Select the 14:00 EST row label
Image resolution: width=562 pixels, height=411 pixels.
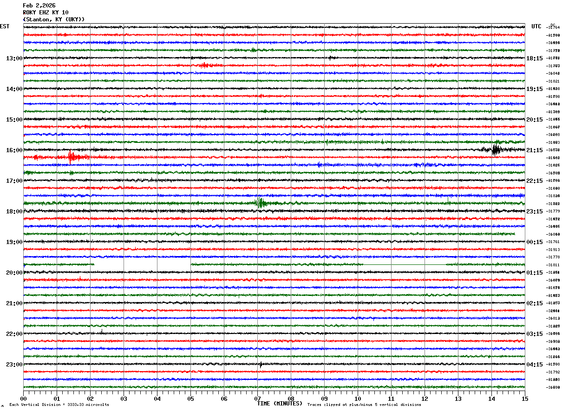pos(14,89)
